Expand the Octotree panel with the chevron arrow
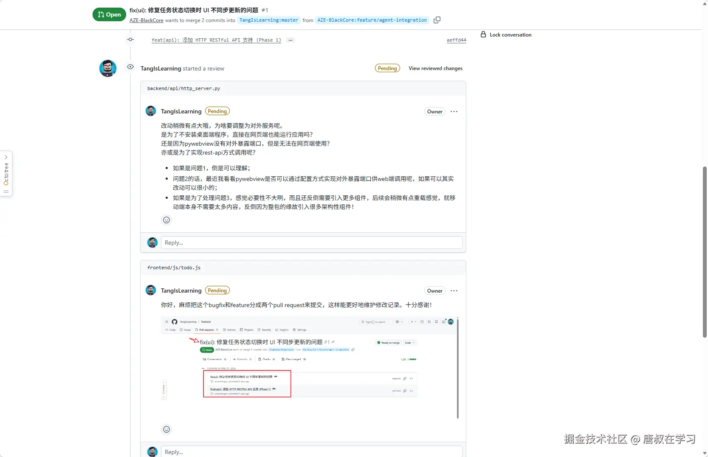 point(6,157)
